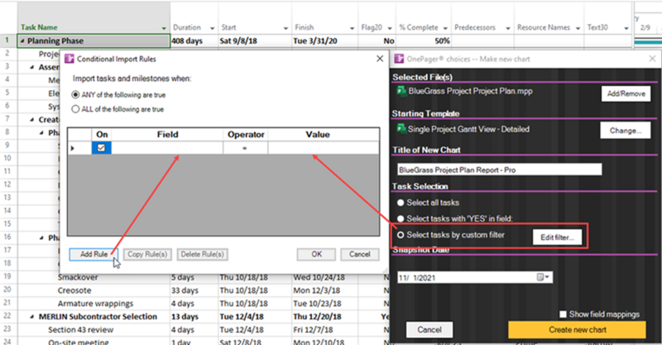Choose Select tasks with 'YES' in field
Screen dimensions: 662x345
(401, 218)
